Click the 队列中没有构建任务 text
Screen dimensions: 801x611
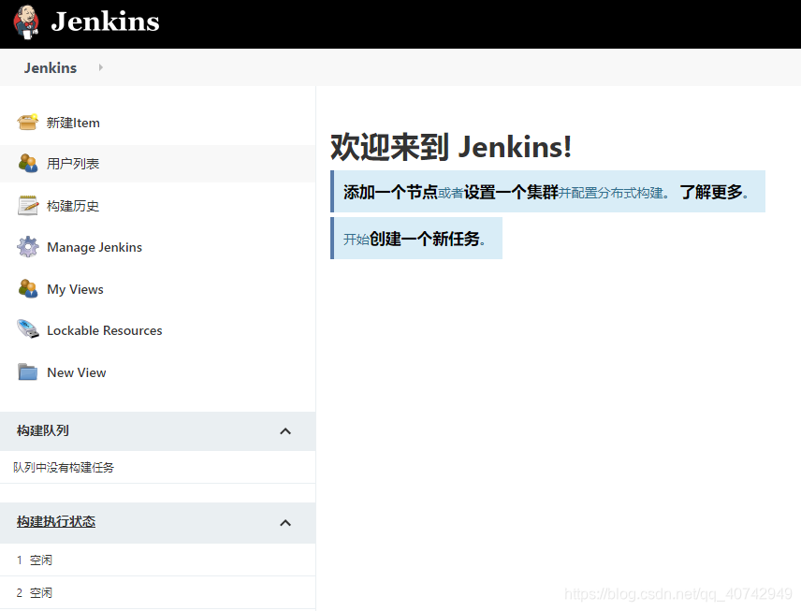pos(64,468)
